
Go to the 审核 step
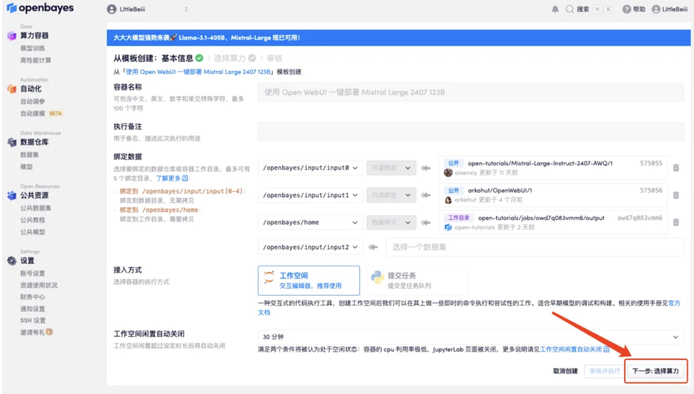pos(274,58)
